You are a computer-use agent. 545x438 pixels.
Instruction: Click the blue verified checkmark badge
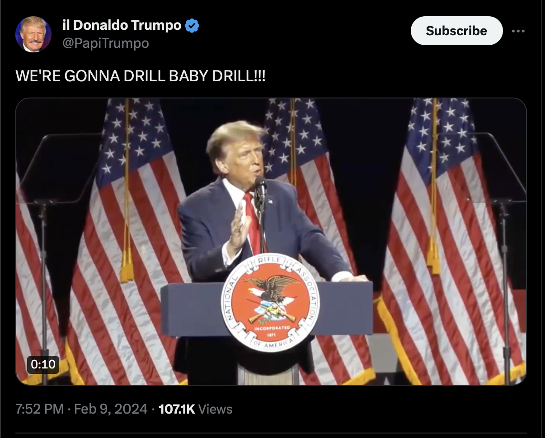click(192, 26)
